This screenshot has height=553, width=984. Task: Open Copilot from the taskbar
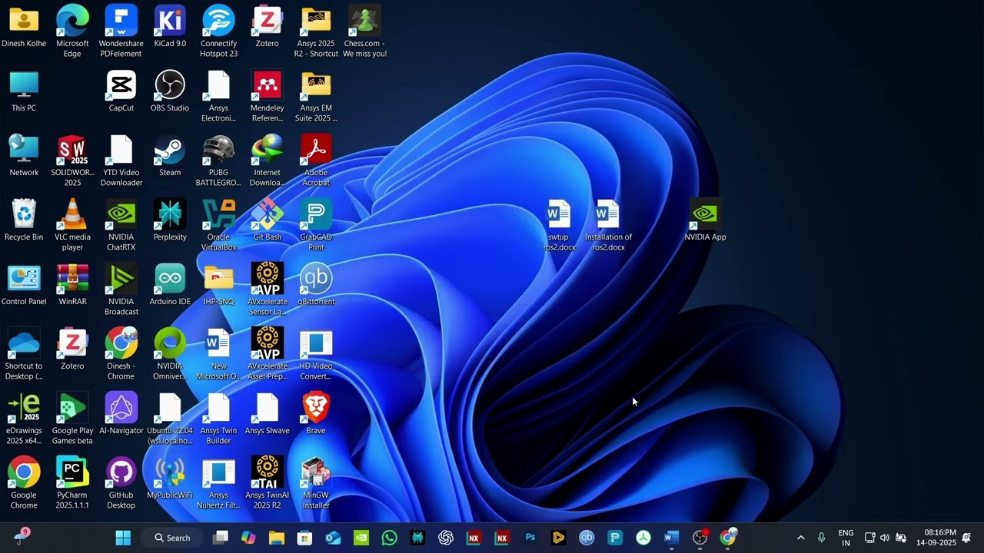tap(248, 538)
